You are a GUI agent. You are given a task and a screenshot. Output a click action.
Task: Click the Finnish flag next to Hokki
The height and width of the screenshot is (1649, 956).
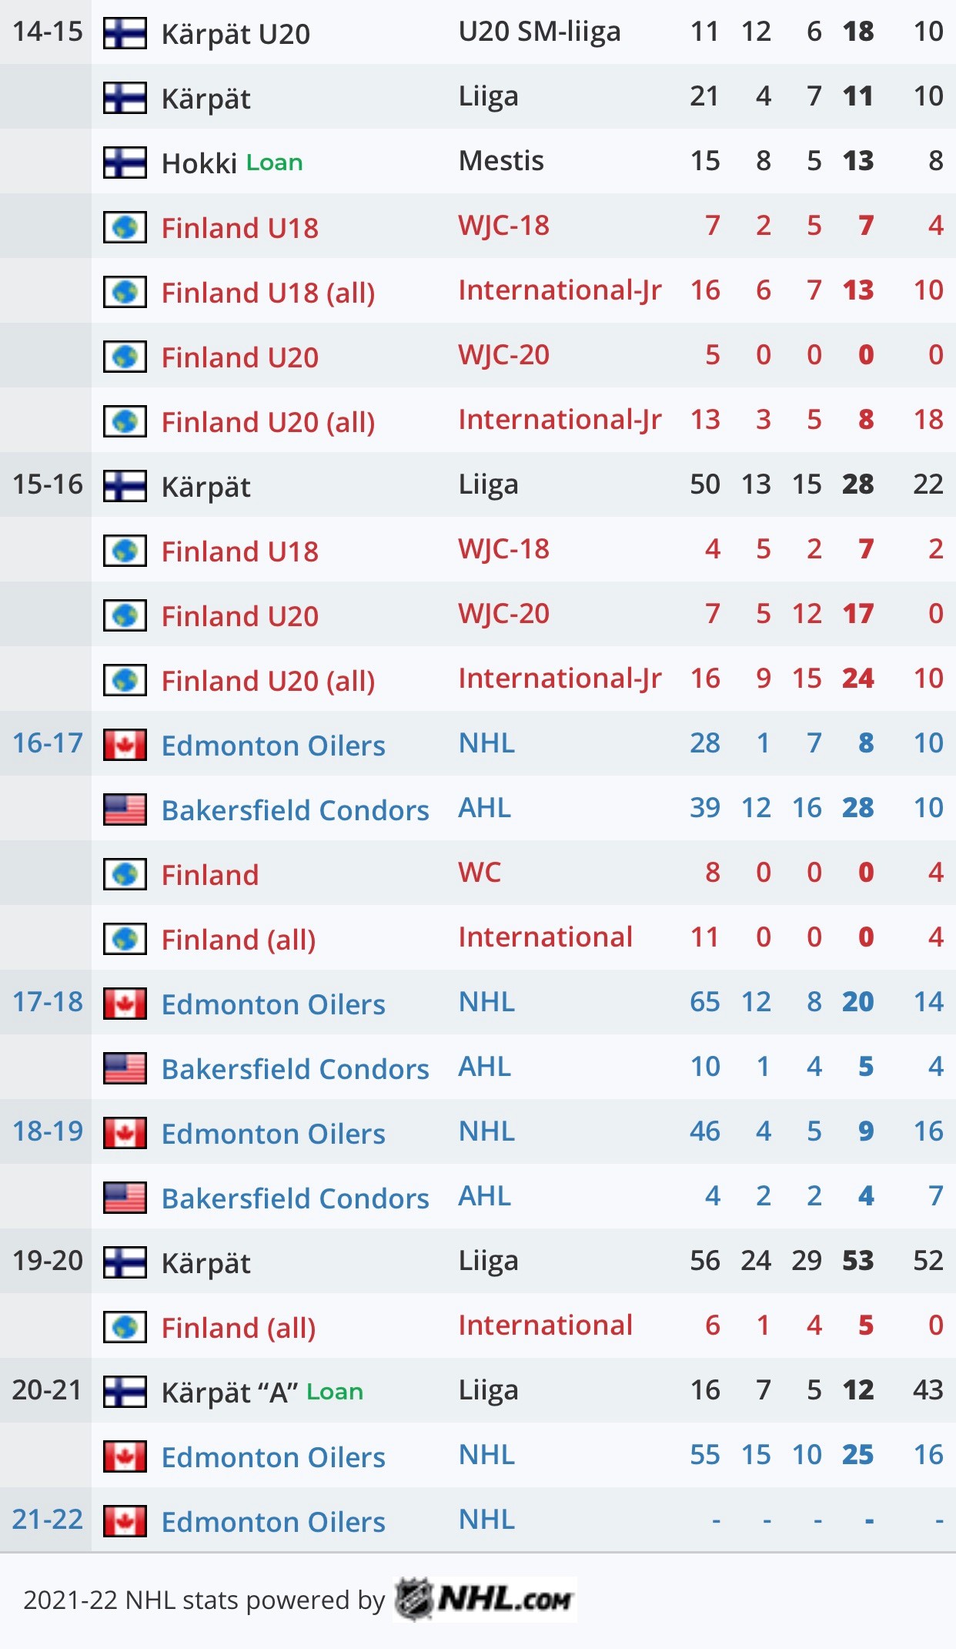point(125,163)
